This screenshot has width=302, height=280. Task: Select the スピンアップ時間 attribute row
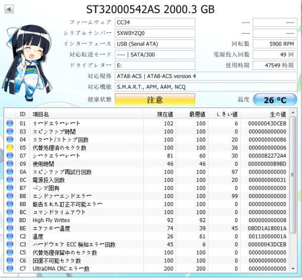[146, 131]
